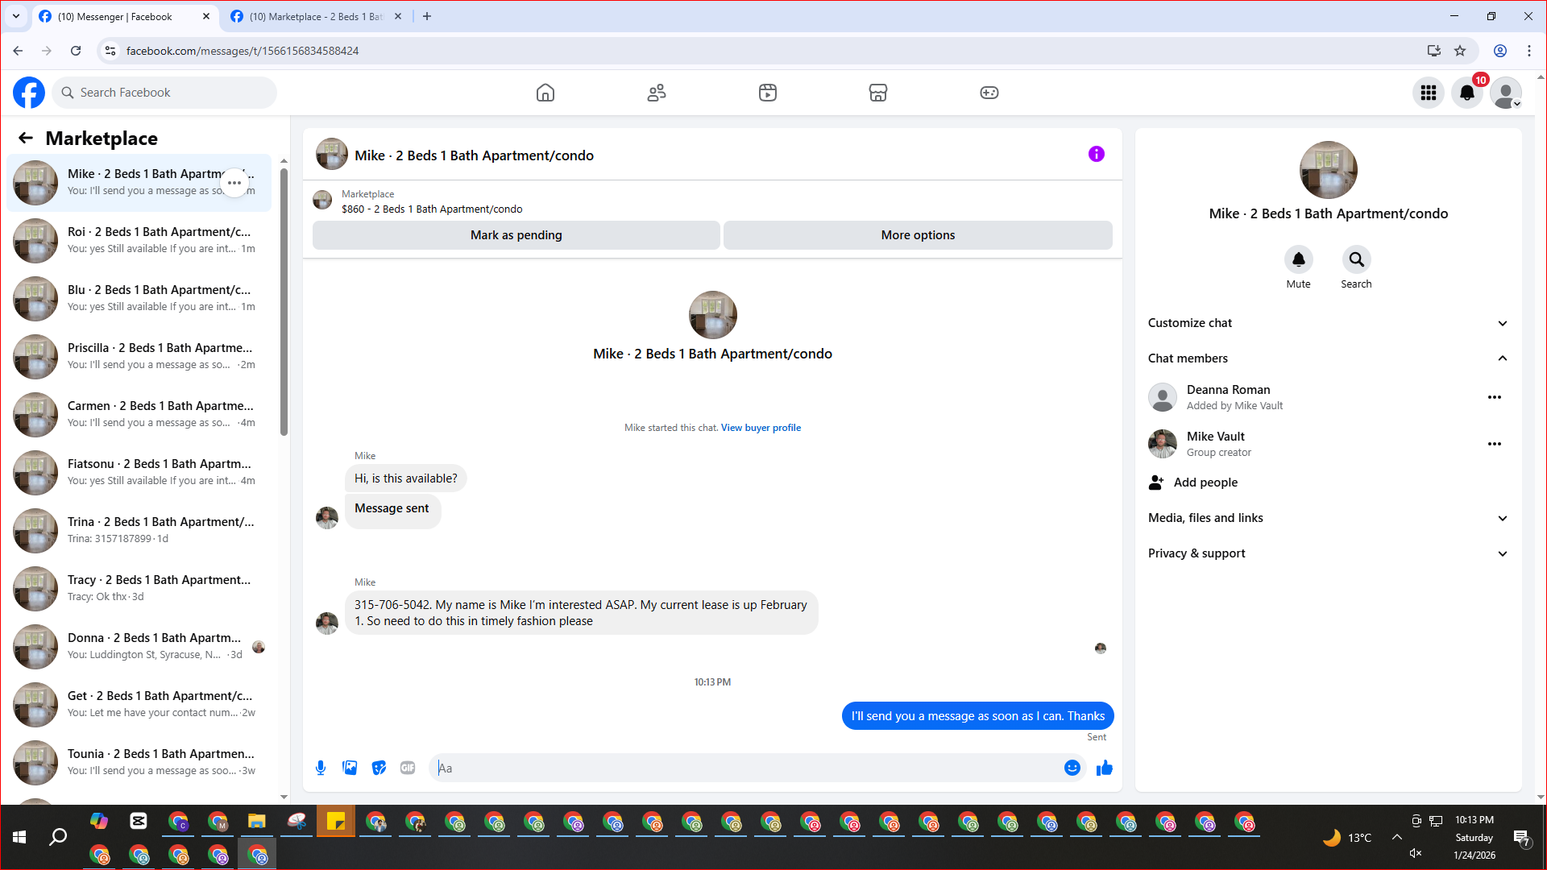Viewport: 1547px width, 870px height.
Task: Open Deanna Roman member options menu
Action: 1494,397
